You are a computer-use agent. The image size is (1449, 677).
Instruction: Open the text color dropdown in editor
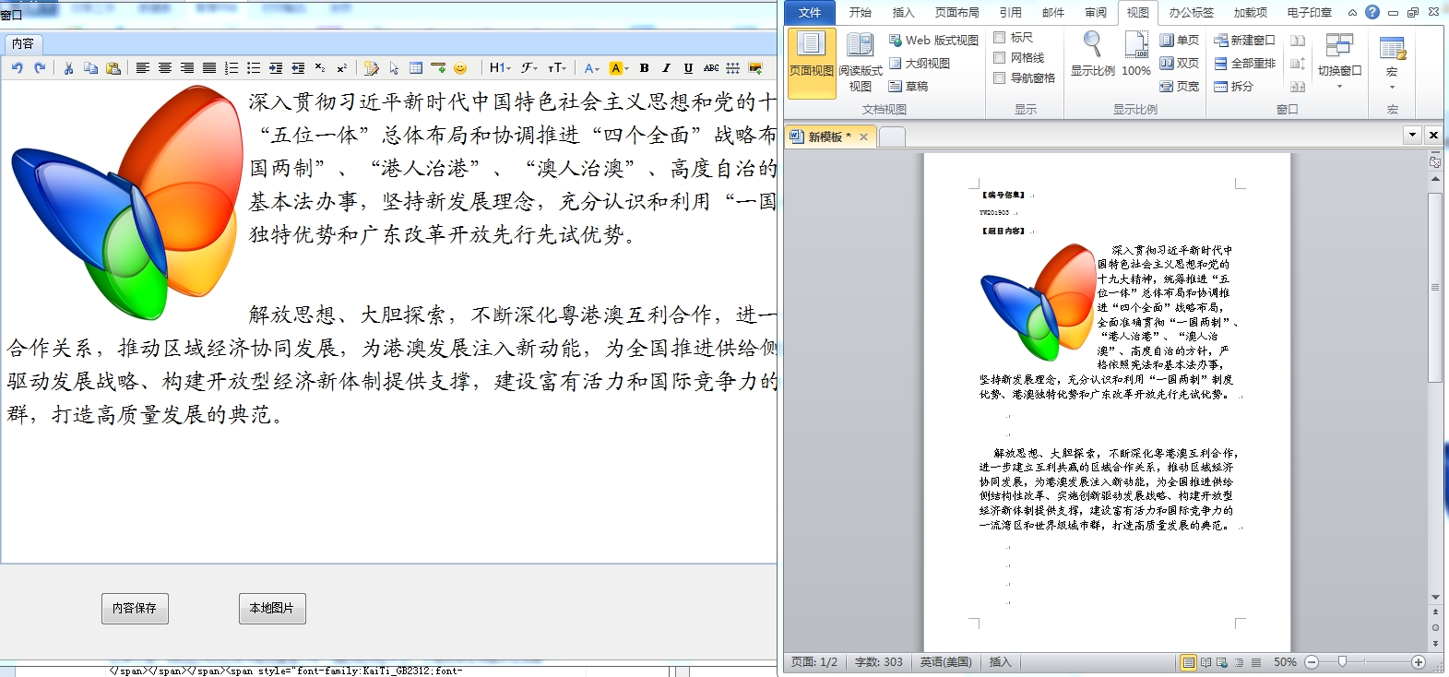(x=592, y=68)
